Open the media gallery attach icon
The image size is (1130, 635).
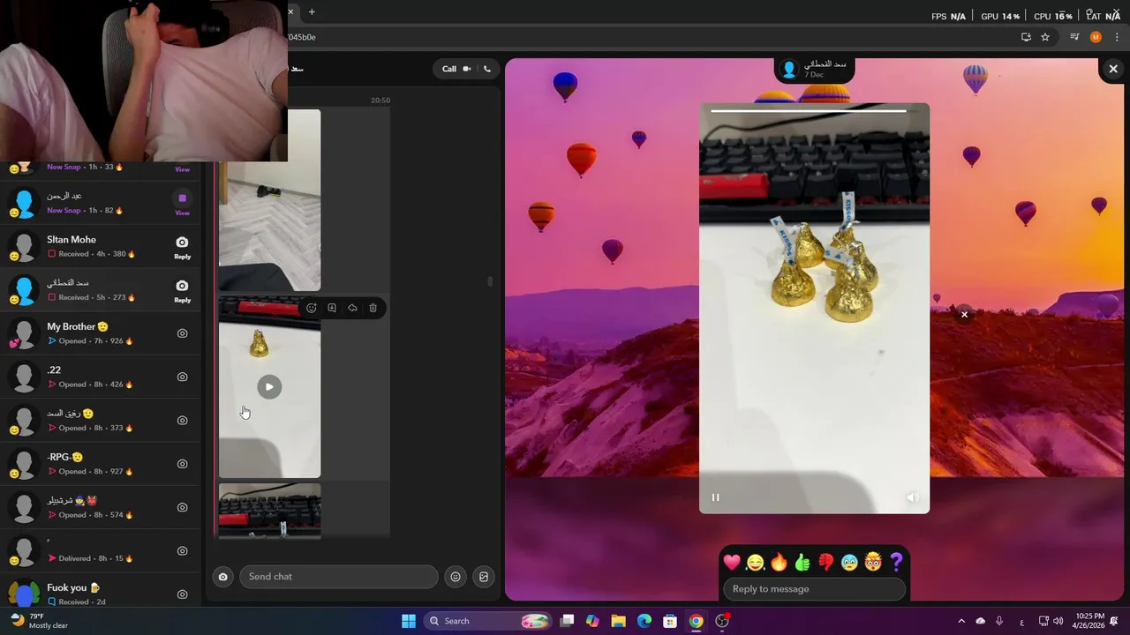(x=484, y=577)
